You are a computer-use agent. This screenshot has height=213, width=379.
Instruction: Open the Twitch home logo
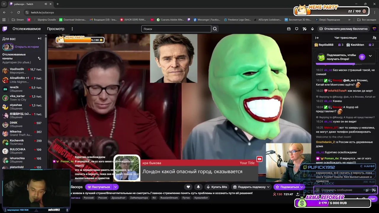click(5, 29)
